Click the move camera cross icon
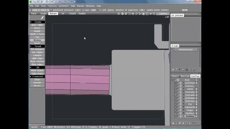Image resolution: width=230 pixels, height=129 pixels. 133,14
